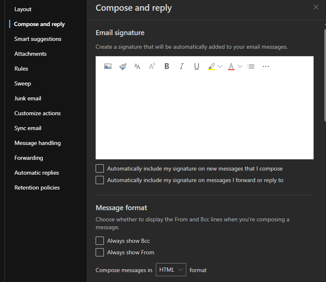The height and width of the screenshot is (282, 326).
Task: Open Sweep settings
Action: point(23,83)
